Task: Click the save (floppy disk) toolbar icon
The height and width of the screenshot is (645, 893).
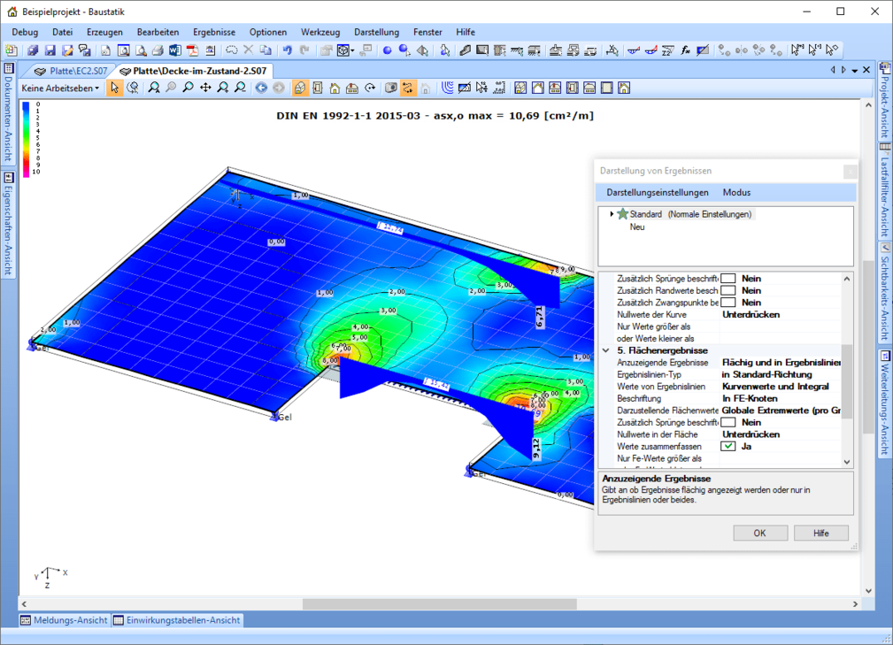Action: pos(50,50)
